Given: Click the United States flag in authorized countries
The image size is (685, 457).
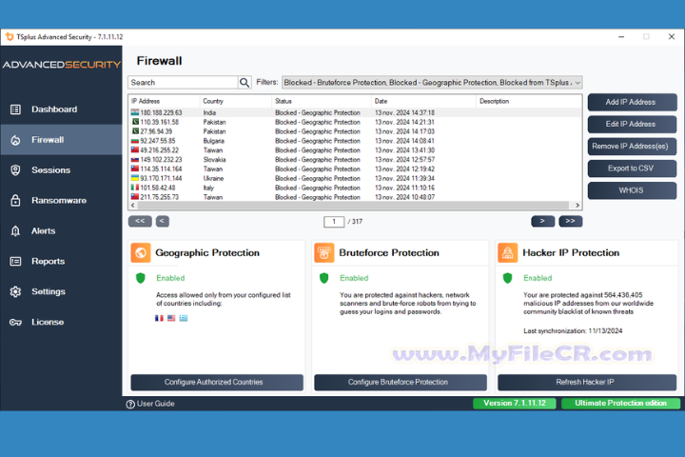Looking at the screenshot, I should coord(171,318).
